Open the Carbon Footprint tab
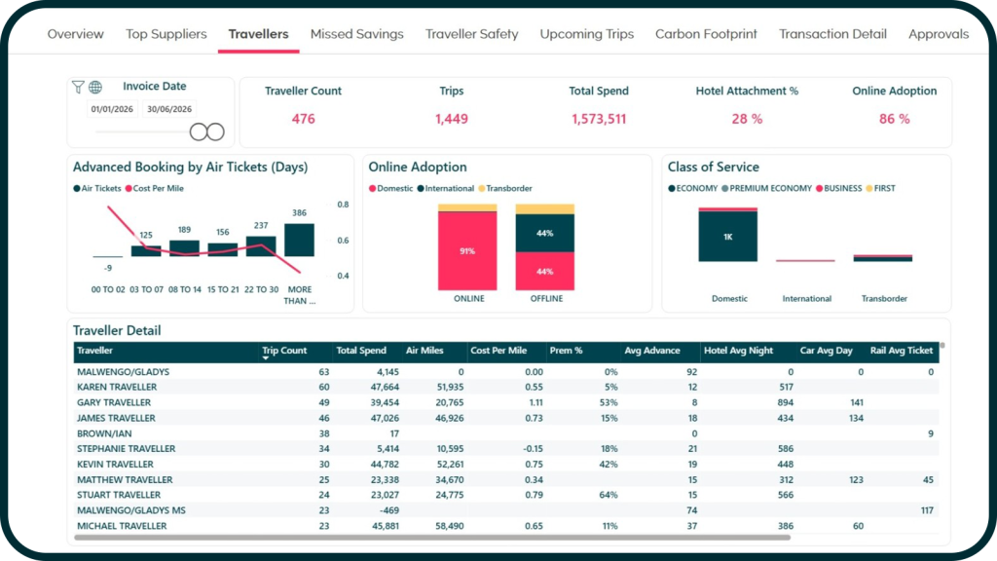 (x=707, y=34)
